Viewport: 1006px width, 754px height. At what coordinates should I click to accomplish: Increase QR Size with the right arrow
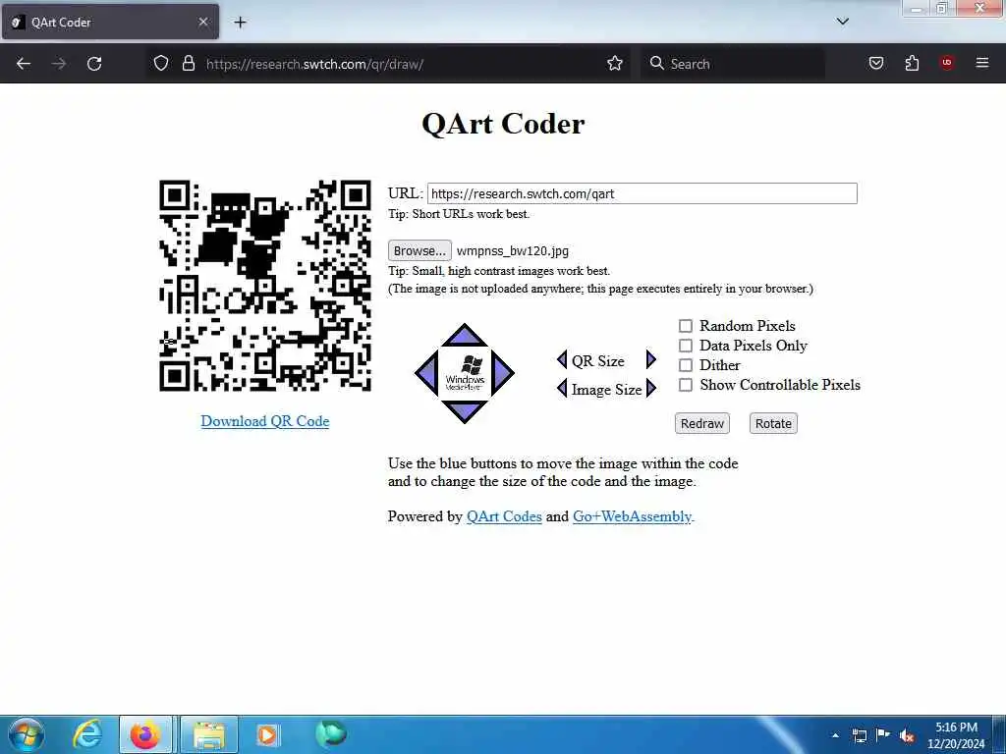point(651,359)
